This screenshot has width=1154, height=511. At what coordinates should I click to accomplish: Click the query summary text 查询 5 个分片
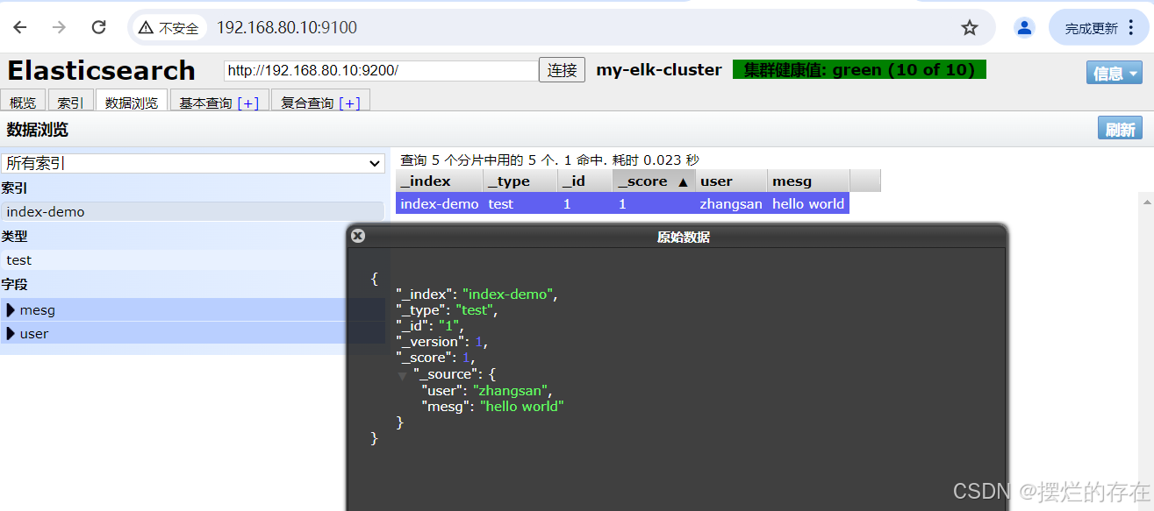tap(549, 160)
